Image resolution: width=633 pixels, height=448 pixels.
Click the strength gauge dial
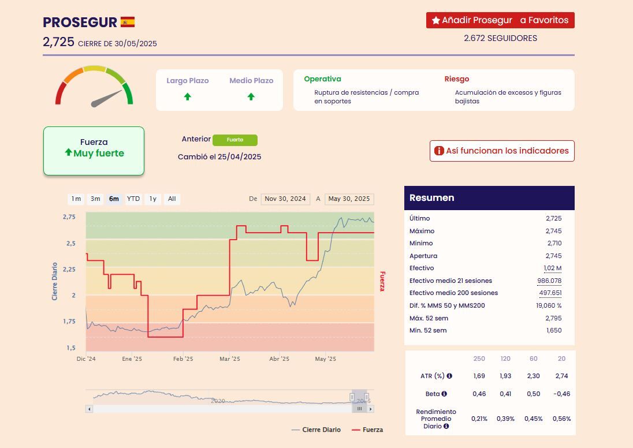click(94, 87)
